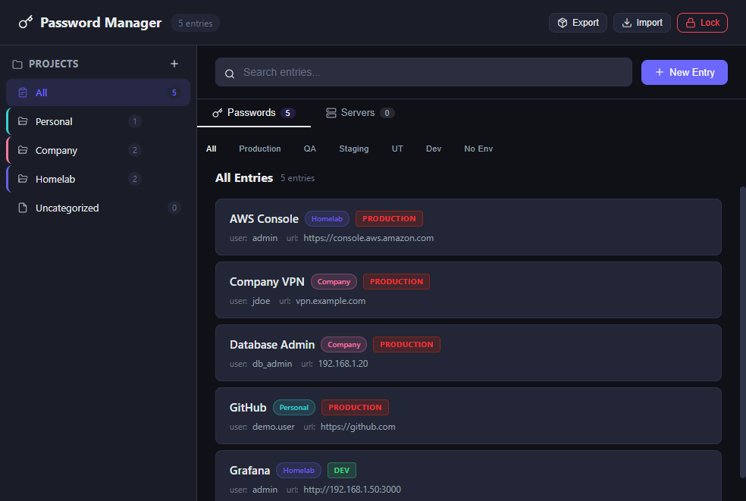Click the 192.168.1.20 address
Screen dimensions: 746x501
[343, 364]
